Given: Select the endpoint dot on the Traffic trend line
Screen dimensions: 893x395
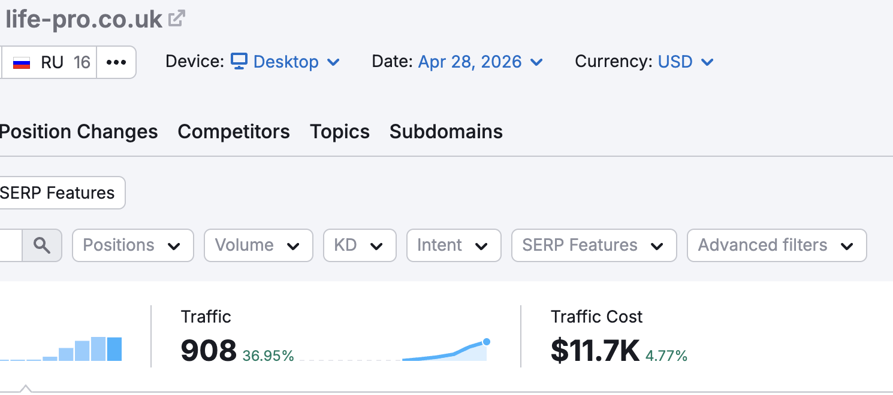Looking at the screenshot, I should (x=485, y=341).
